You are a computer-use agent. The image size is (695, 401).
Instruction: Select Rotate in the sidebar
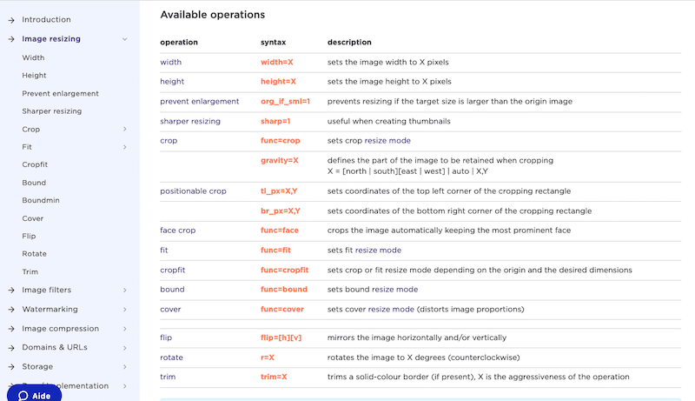pyautogui.click(x=34, y=254)
